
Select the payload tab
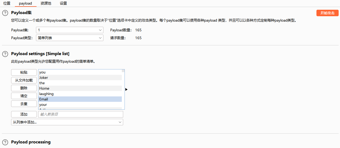pyautogui.click(x=25, y=4)
